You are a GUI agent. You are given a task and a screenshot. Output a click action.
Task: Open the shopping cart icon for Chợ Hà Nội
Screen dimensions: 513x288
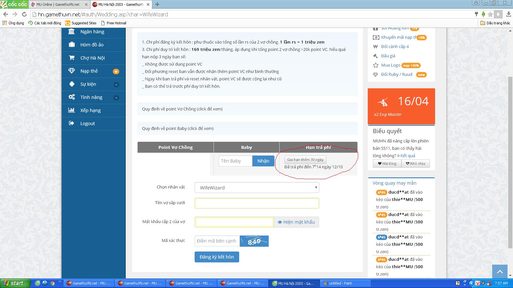(x=71, y=58)
